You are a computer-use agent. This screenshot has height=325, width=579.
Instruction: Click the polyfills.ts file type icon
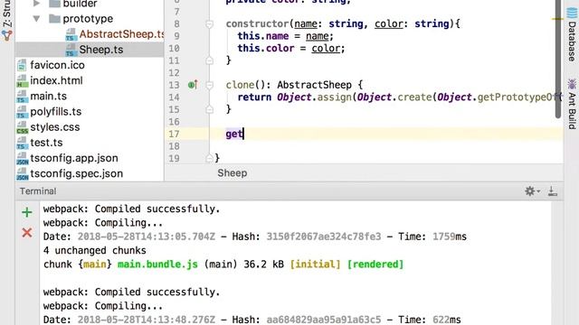click(x=22, y=112)
